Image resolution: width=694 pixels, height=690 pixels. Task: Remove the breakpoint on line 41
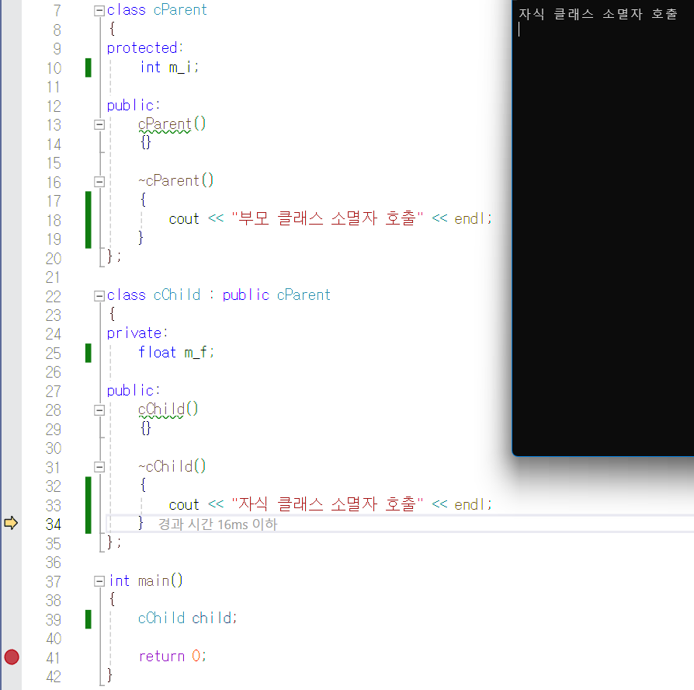tap(12, 657)
